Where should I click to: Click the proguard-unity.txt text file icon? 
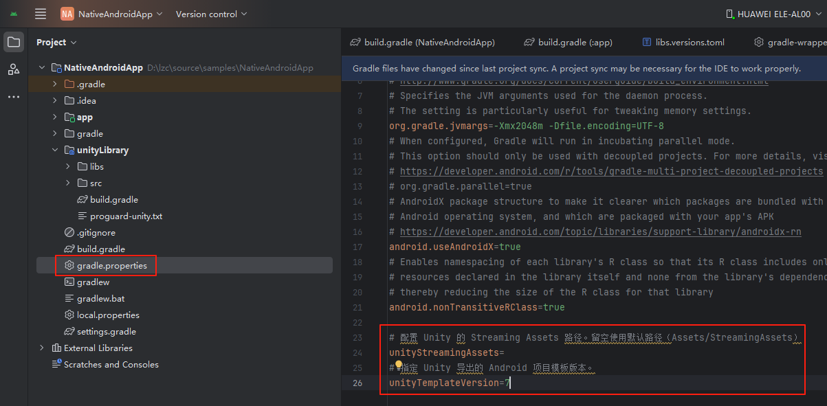[82, 216]
